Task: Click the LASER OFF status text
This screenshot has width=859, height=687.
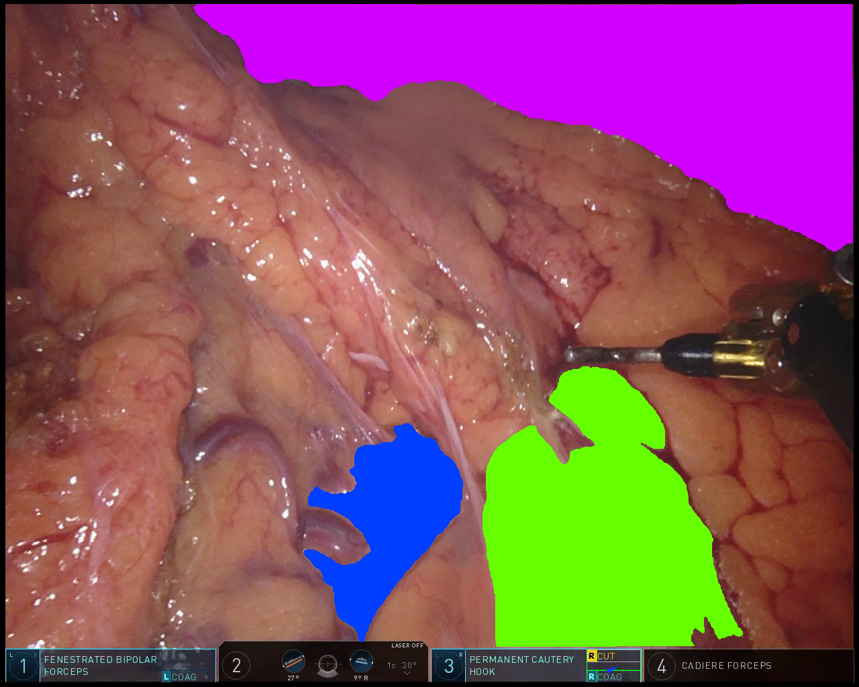Action: pyautogui.click(x=408, y=645)
